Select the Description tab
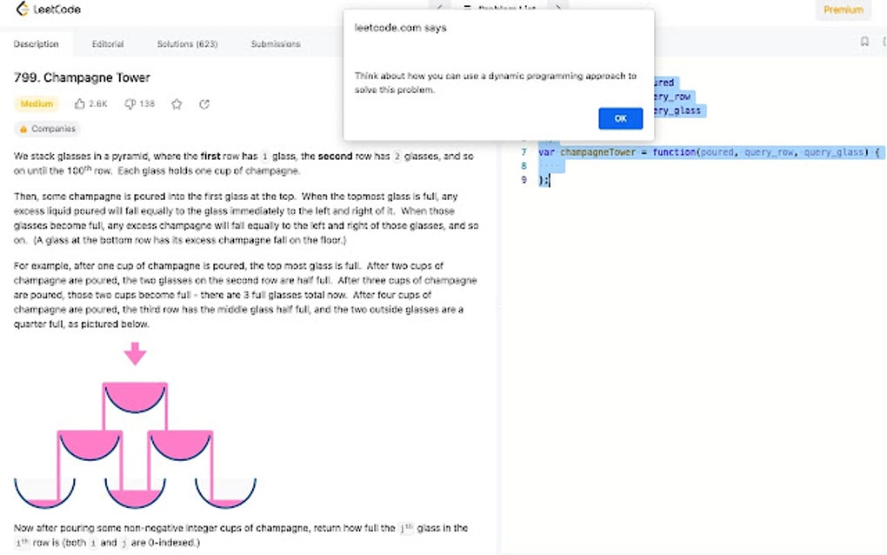Screen dimensions: 887x555 pos(37,43)
